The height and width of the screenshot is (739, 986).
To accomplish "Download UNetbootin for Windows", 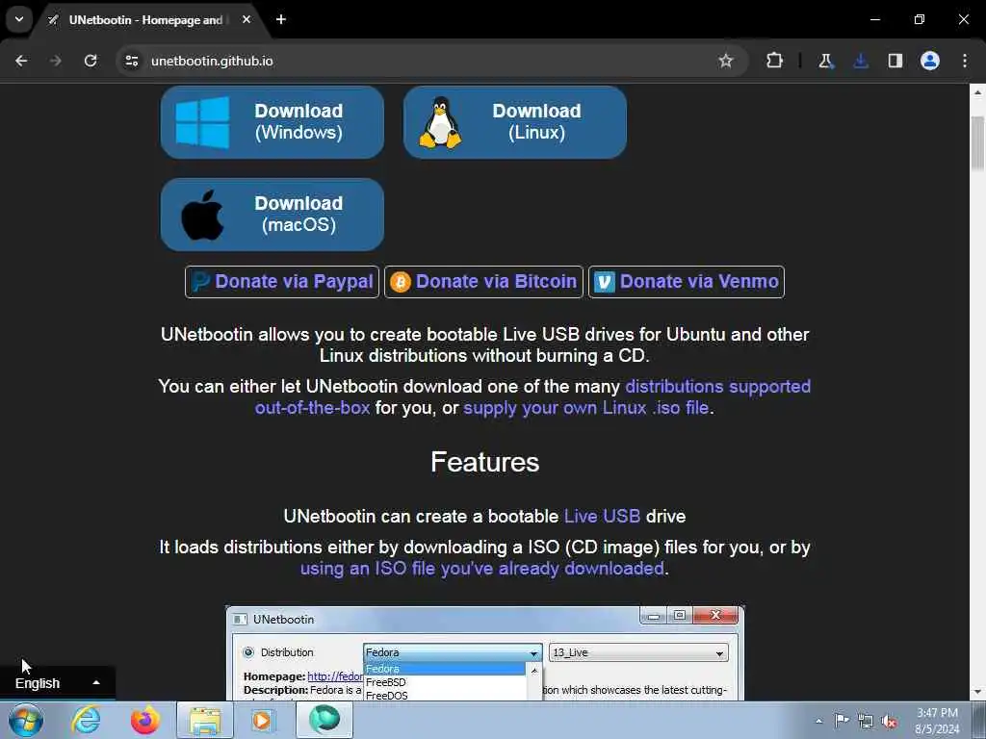I will 272,122.
